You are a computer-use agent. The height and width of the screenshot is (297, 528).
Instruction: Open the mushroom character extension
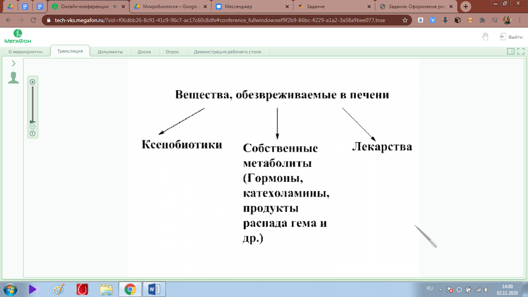click(470, 20)
